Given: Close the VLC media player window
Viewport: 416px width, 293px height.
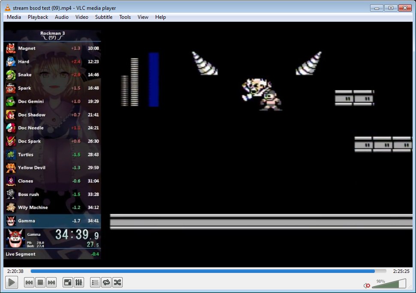Looking at the screenshot, I should (405, 8).
